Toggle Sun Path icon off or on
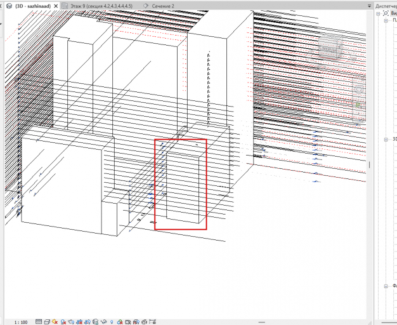 coord(55,322)
